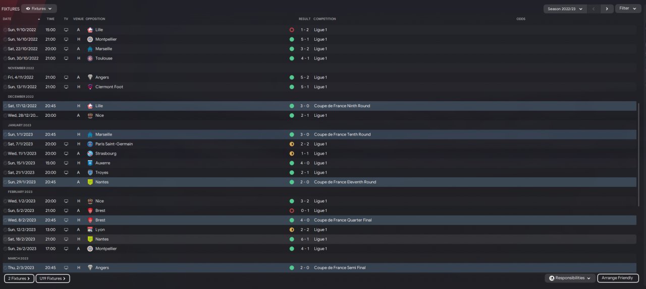Click the Auxerre club badge
The width and height of the screenshot is (646, 289).
click(90, 163)
